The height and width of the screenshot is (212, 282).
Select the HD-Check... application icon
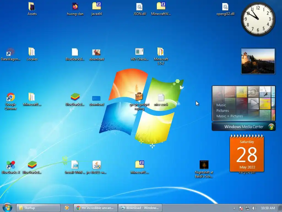tap(139, 52)
